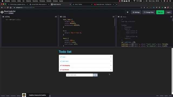This screenshot has width=173, height=97.
Task: Expand the JS panel dropdown arrow
Action: pyautogui.click(x=171, y=17)
